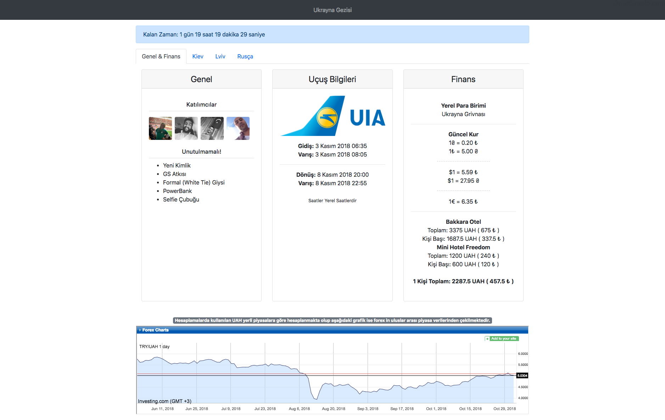Screen dimensions: 665x420
Task: Open the participant photo taken in the stadium
Action: pyautogui.click(x=160, y=129)
